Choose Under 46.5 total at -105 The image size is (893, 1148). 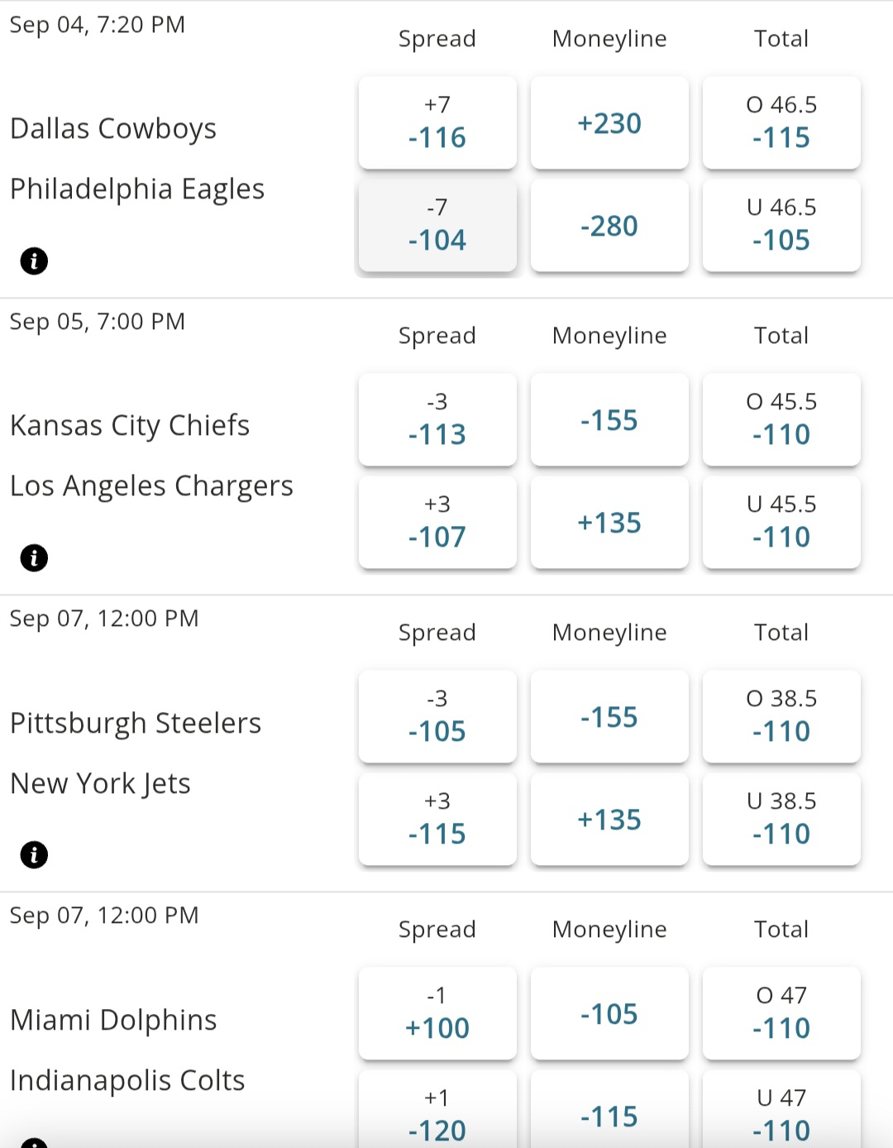[781, 225]
